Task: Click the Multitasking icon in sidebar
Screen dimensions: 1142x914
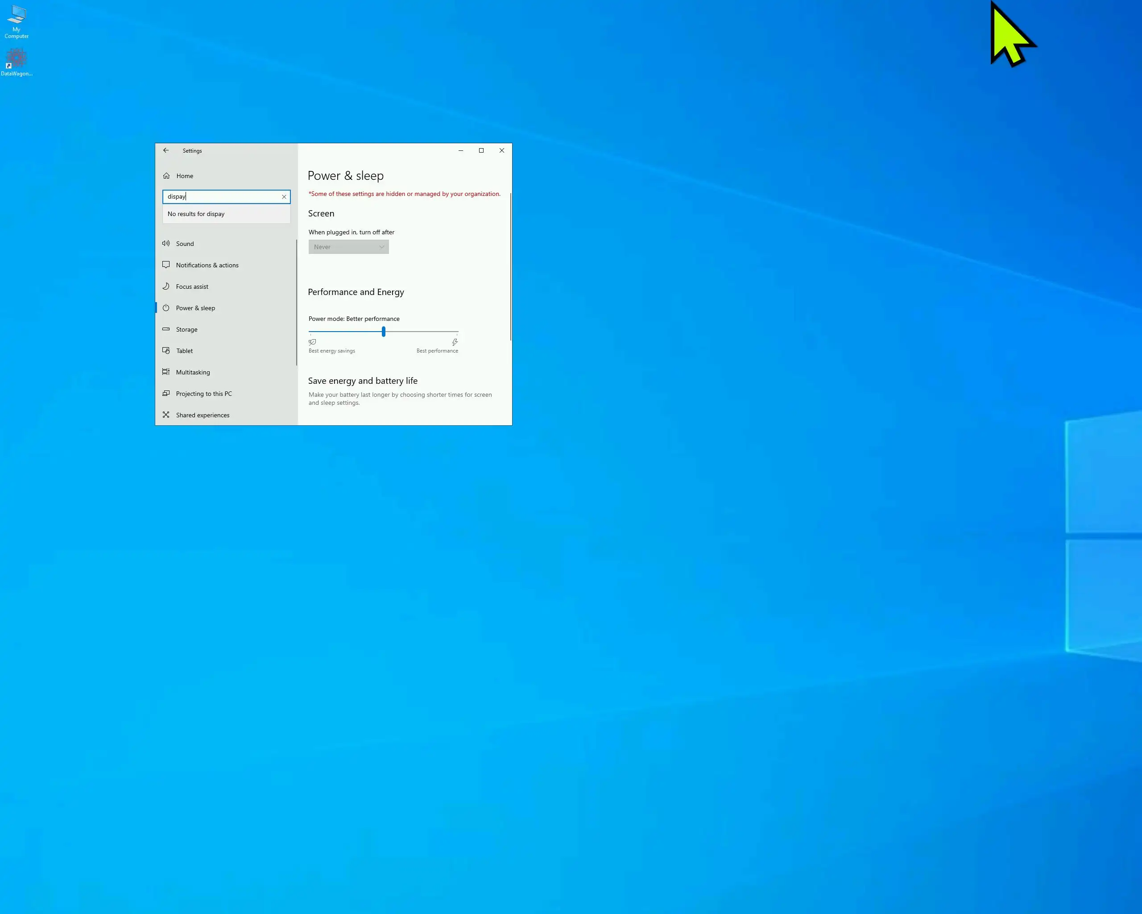Action: point(166,372)
